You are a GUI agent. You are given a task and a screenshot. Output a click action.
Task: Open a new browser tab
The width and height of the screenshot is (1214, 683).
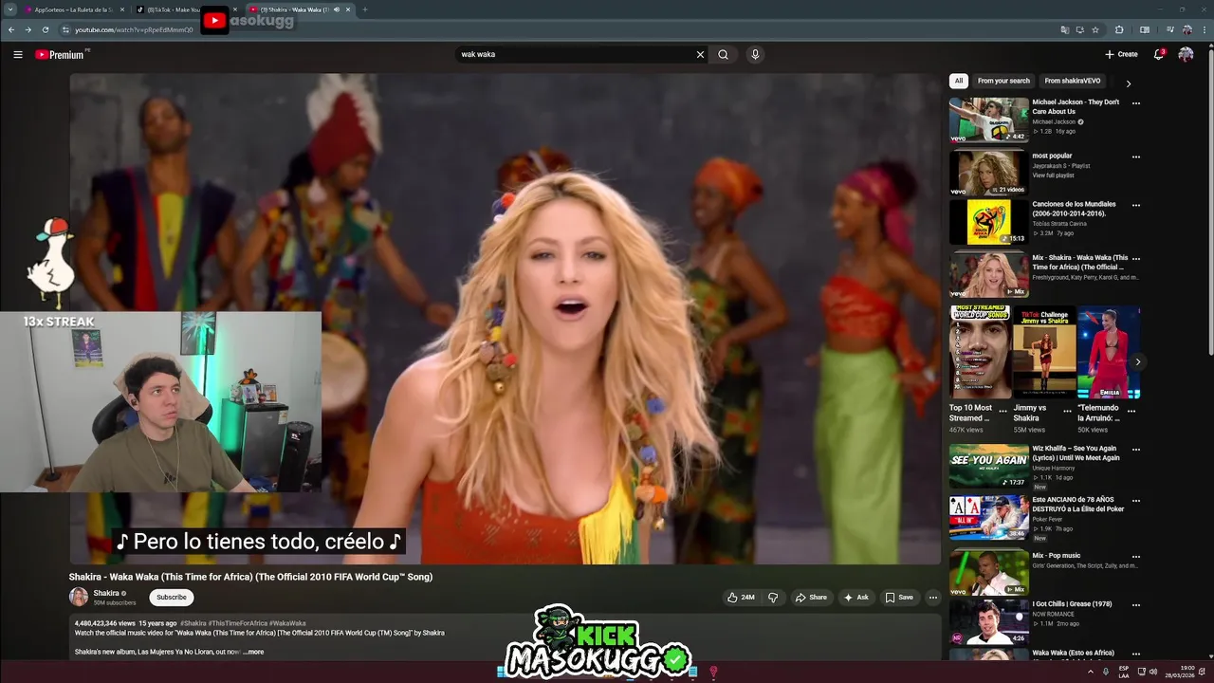coord(365,9)
